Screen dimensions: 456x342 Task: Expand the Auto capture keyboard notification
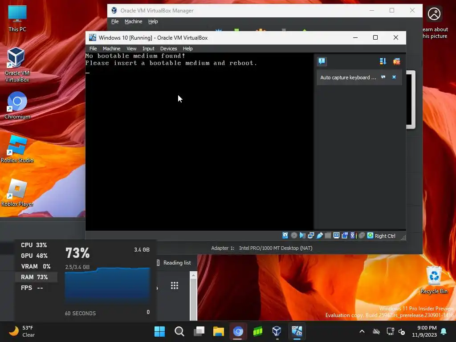pos(383,77)
